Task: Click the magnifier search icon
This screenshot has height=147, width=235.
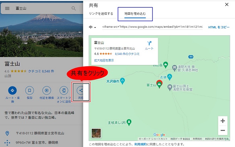Action: [x=74, y=8]
